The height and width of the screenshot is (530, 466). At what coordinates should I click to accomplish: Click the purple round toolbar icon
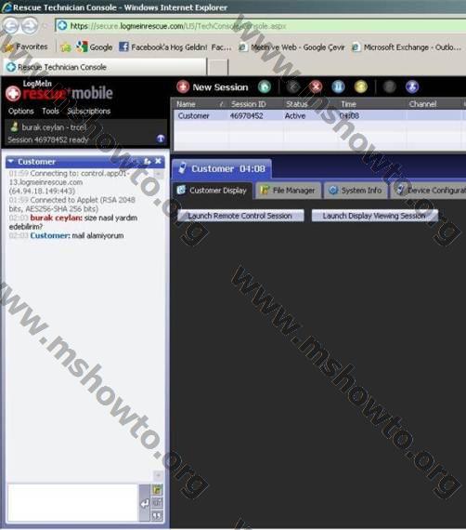coord(412,86)
